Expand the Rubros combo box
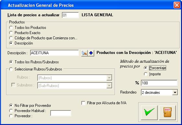This screenshot has height=125, width=182. point(109,78)
